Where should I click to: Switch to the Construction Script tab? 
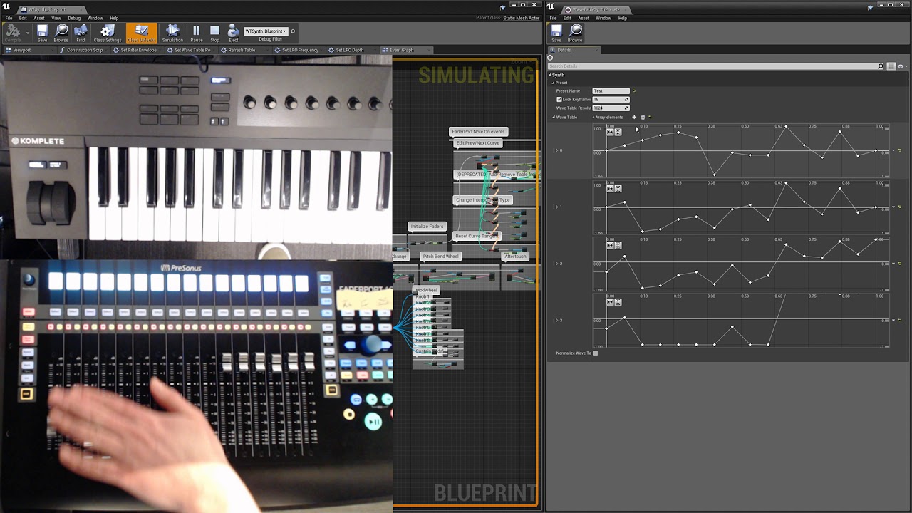point(84,50)
